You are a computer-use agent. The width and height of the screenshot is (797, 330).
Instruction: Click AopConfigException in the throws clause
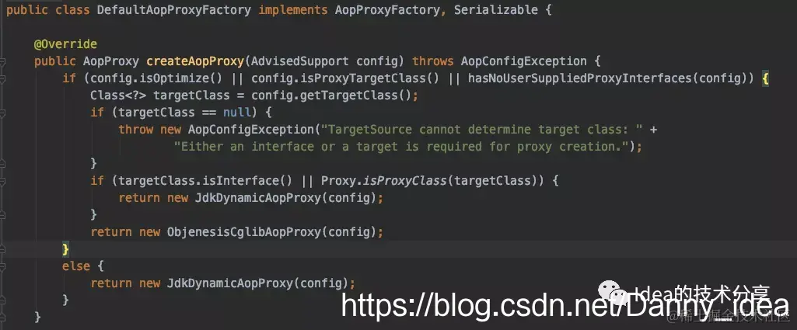coord(523,61)
